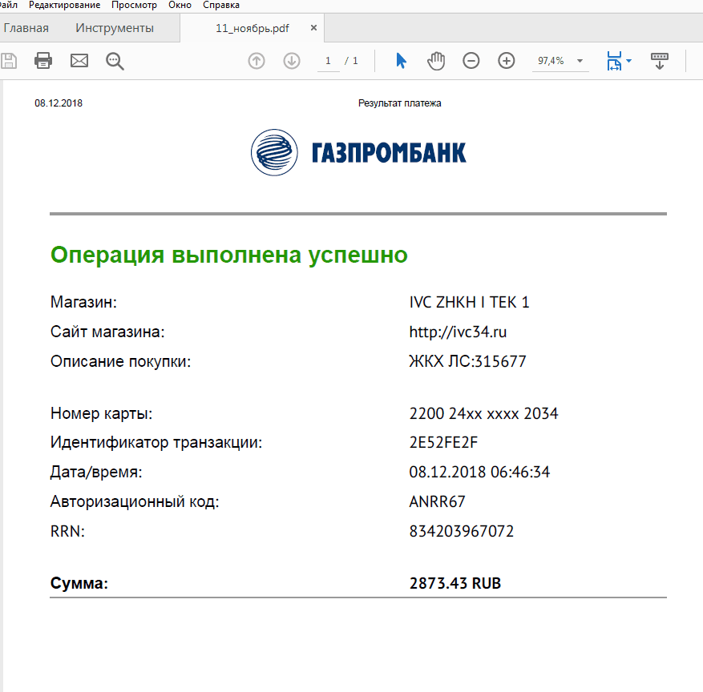Screen dimensions: 703x692
Task: Open the Просмотр menu
Action: tap(134, 5)
